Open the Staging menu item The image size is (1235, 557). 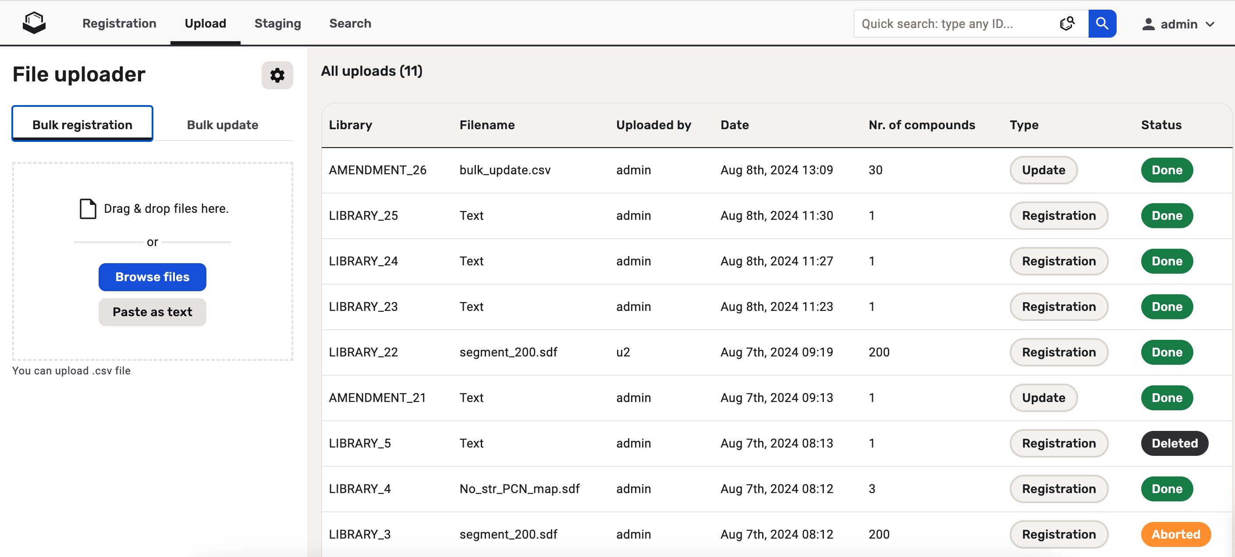tap(277, 23)
